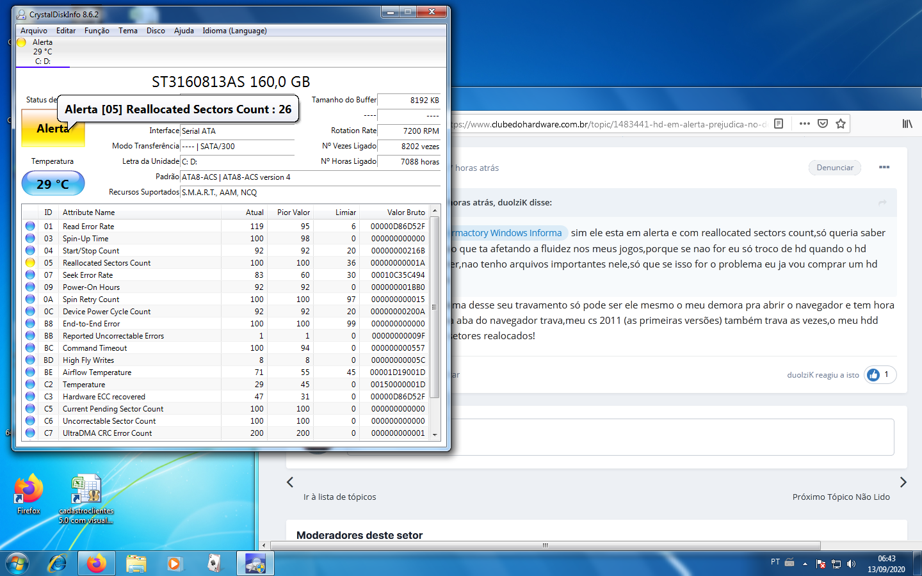Click the Device Power Cycle Count status circle
Image resolution: width=922 pixels, height=576 pixels.
coord(30,311)
